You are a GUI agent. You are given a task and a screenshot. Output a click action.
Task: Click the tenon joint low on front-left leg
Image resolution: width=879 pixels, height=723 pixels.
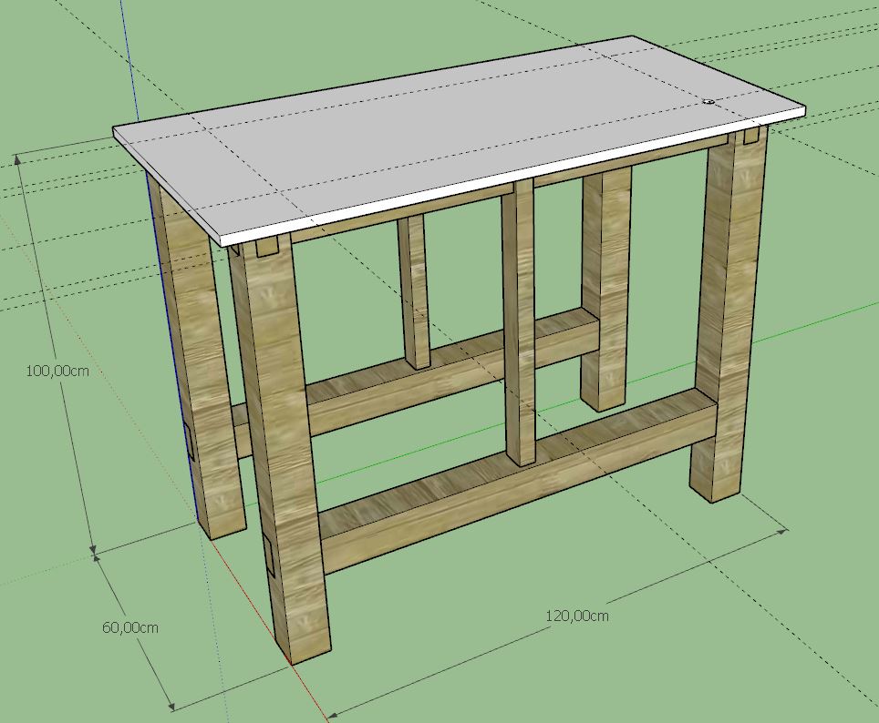click(271, 555)
